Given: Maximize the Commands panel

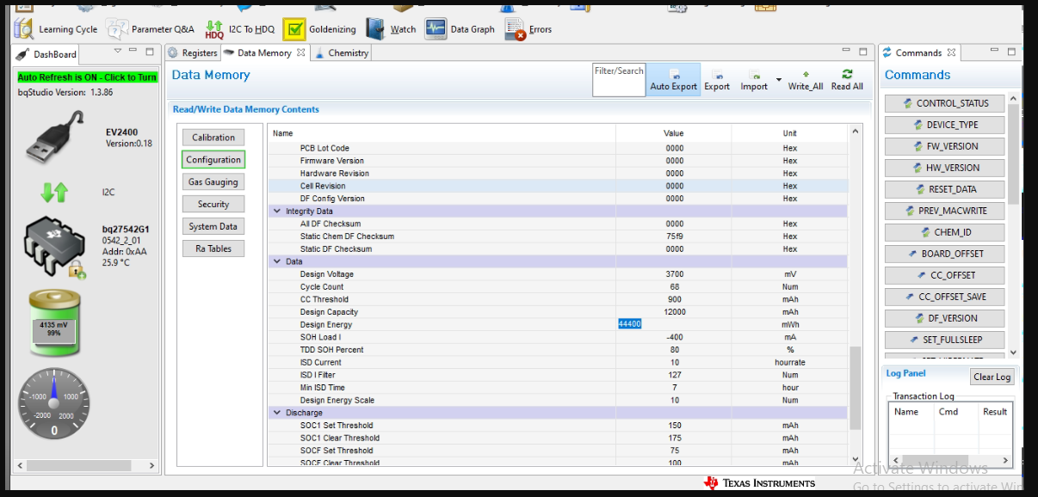Looking at the screenshot, I should pyautogui.click(x=1012, y=52).
